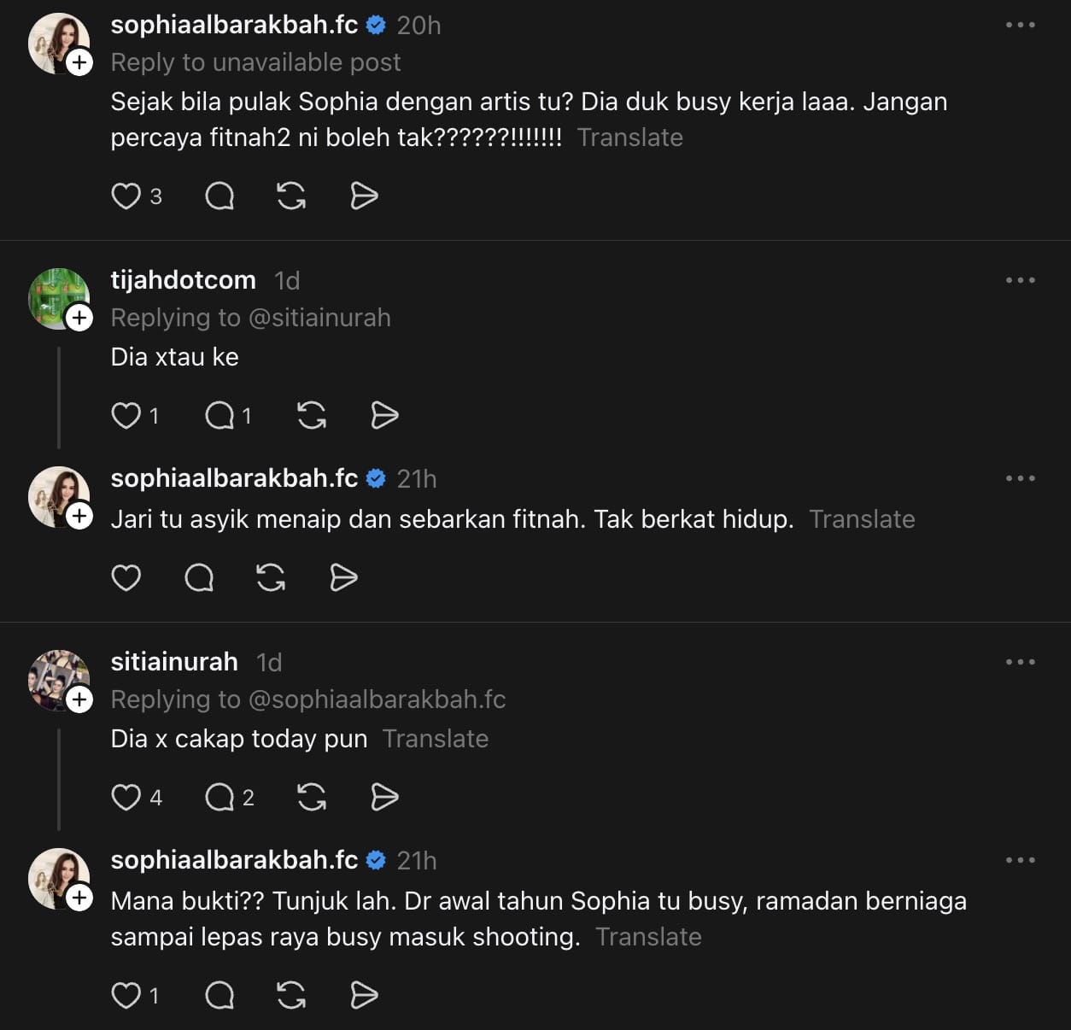Viewport: 1071px width, 1030px height.
Task: Repost the "Dia x cakap today pun" post
Action: point(312,798)
